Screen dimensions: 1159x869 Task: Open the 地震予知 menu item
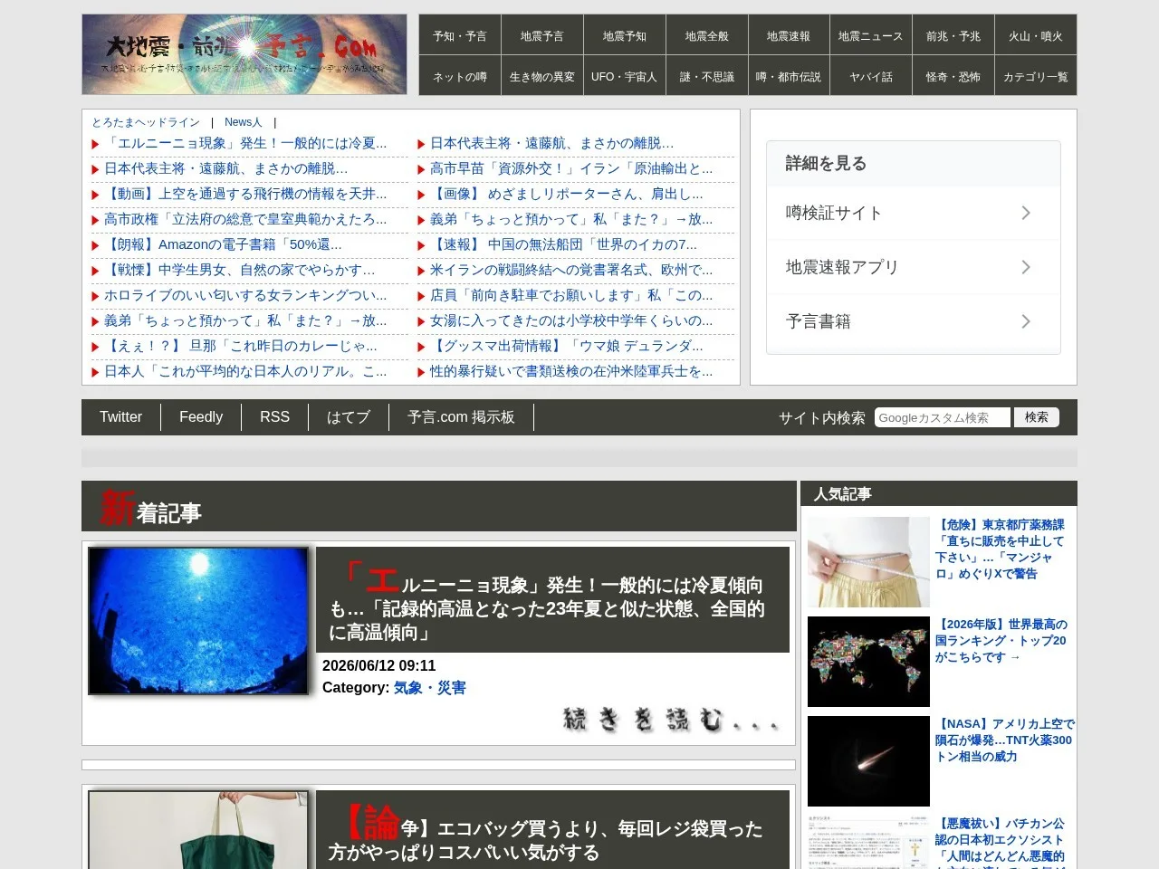[x=625, y=36]
